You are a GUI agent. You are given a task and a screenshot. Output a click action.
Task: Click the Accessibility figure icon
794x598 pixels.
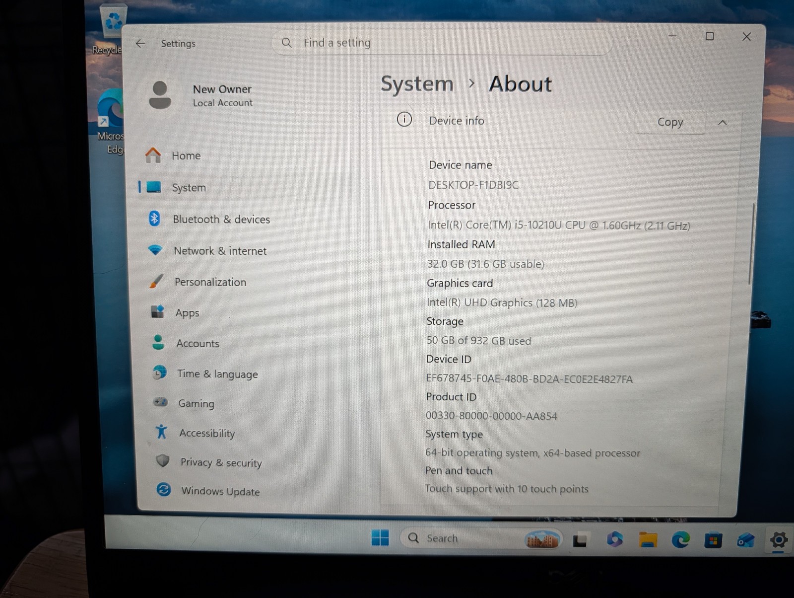click(x=161, y=432)
